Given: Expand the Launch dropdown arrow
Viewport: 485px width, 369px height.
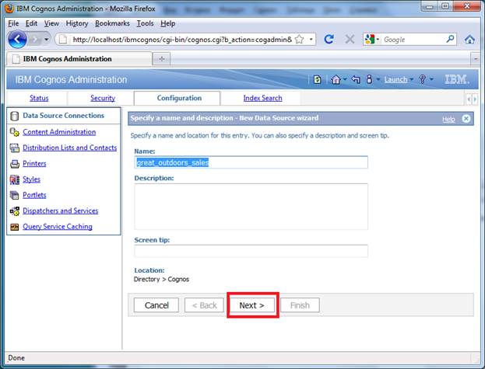Looking at the screenshot, I should tap(411, 79).
